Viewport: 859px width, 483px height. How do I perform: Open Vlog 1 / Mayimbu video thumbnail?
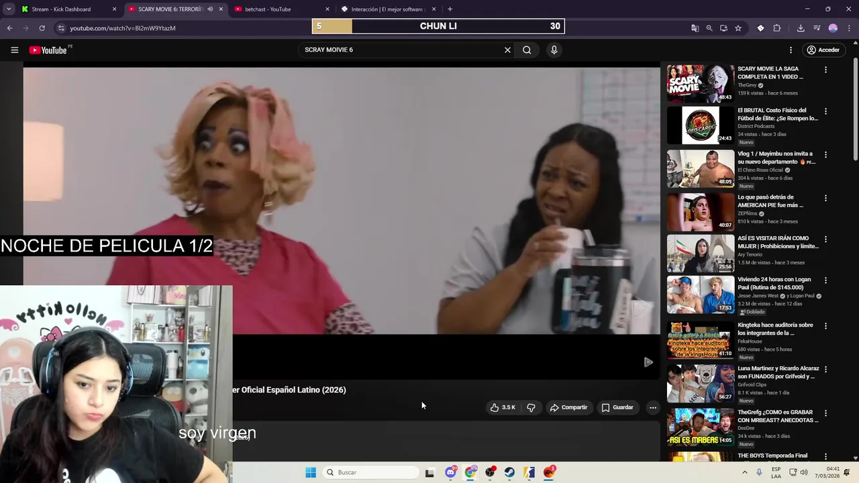701,168
